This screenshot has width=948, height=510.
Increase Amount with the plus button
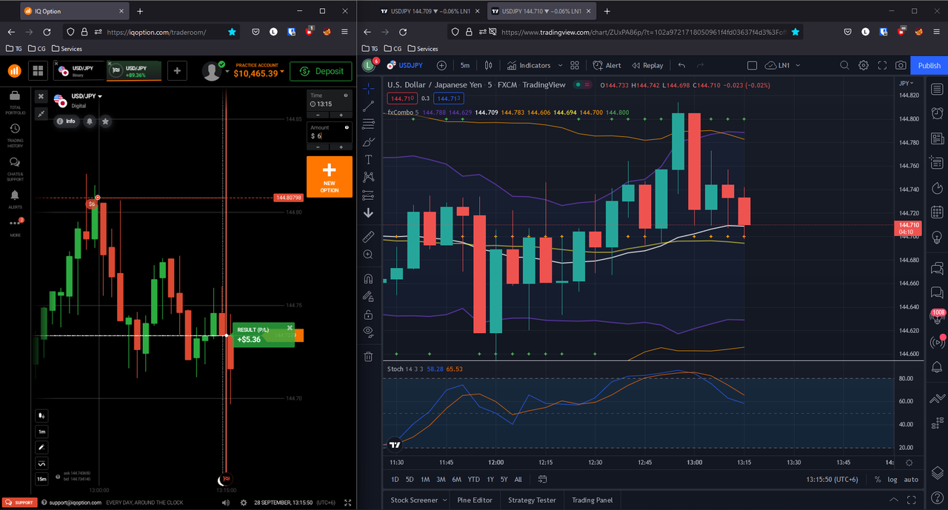coord(341,147)
